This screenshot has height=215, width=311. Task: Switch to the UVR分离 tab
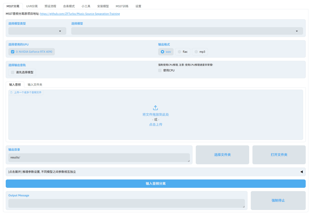point(32,6)
